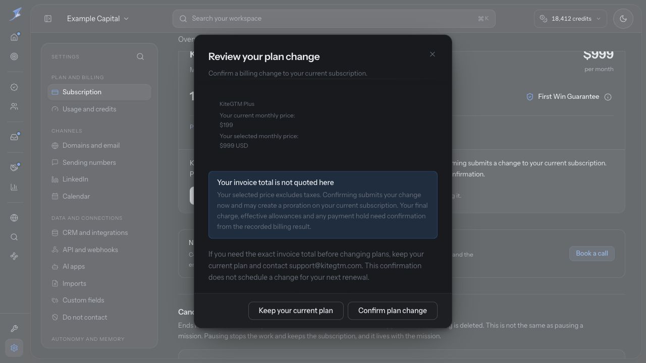Open CRM and integrations settings

coord(99,232)
